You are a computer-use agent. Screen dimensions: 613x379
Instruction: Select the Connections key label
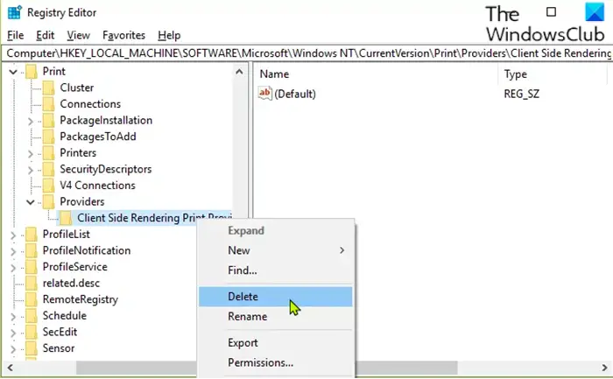90,104
